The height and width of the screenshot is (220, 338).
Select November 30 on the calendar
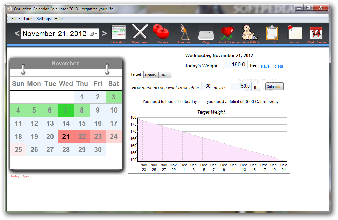98,150
